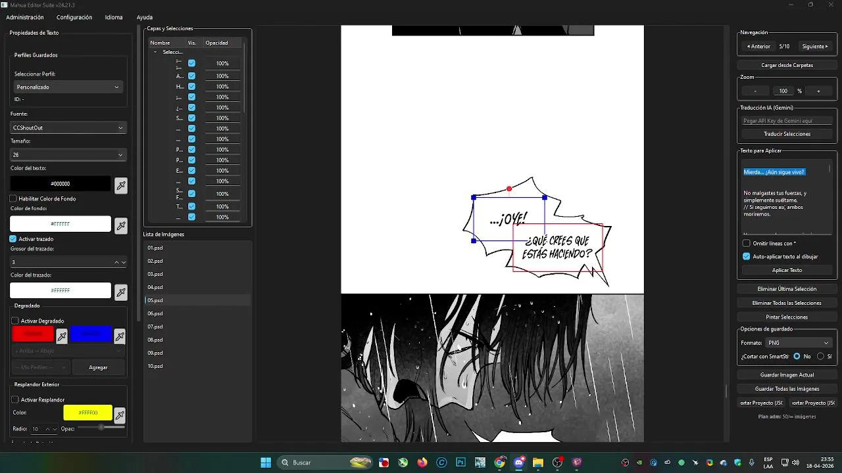The image size is (842, 473).
Task: Hide the layer named A...
Action: 191,76
